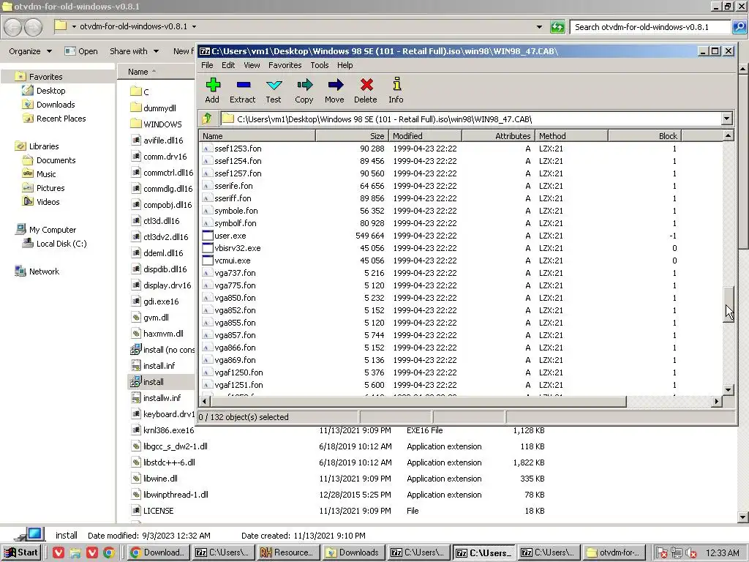
Task: Expand the Explorer address history dropdown
Action: point(539,27)
